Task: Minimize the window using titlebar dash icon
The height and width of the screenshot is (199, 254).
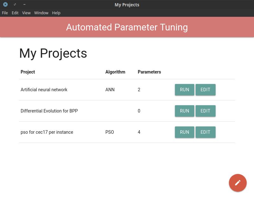Action: pyautogui.click(x=24, y=4)
